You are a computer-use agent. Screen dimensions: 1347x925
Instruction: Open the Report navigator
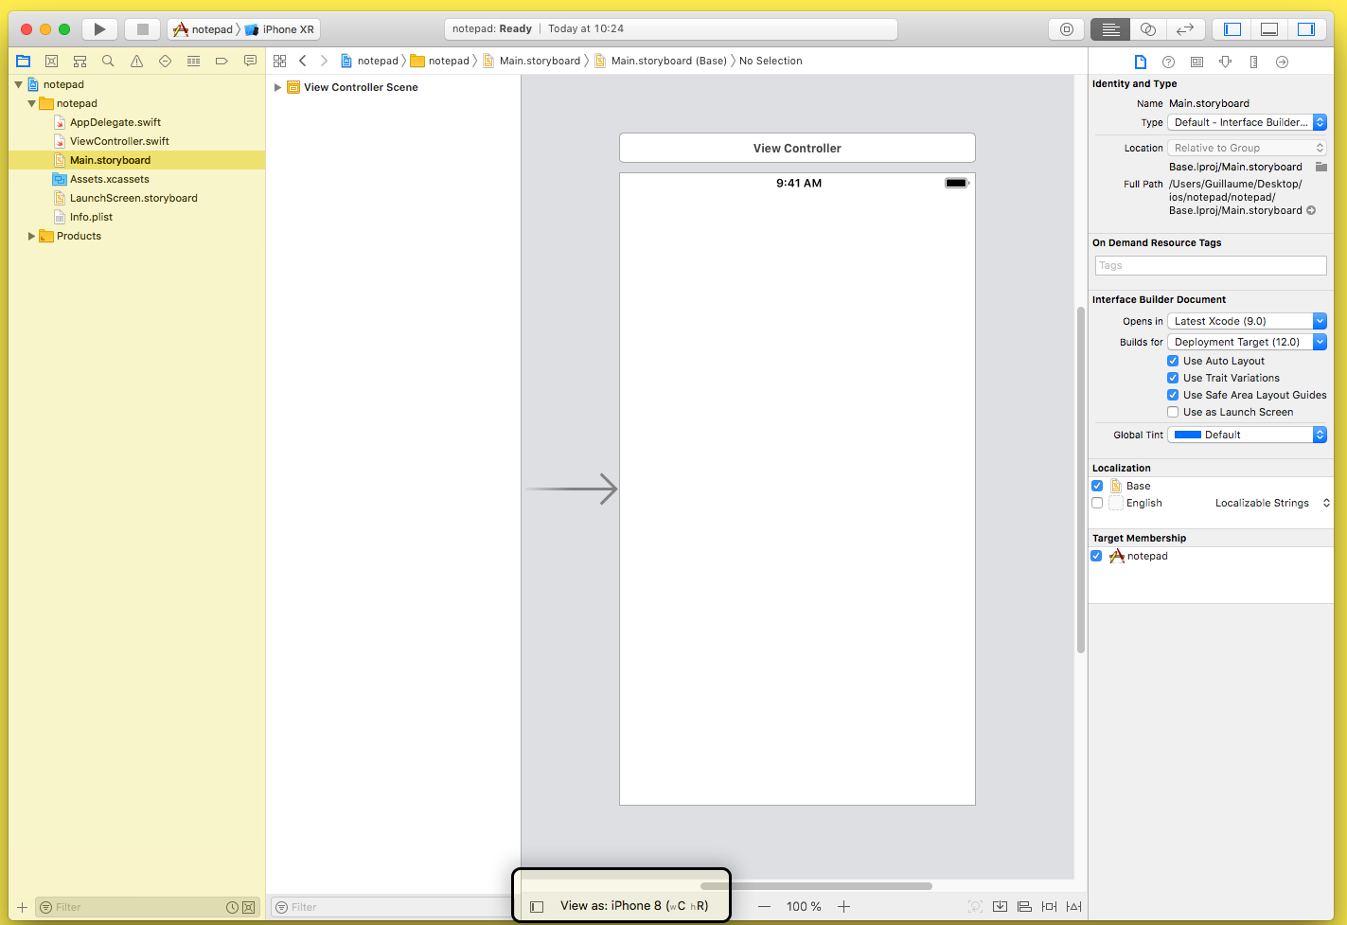click(250, 61)
